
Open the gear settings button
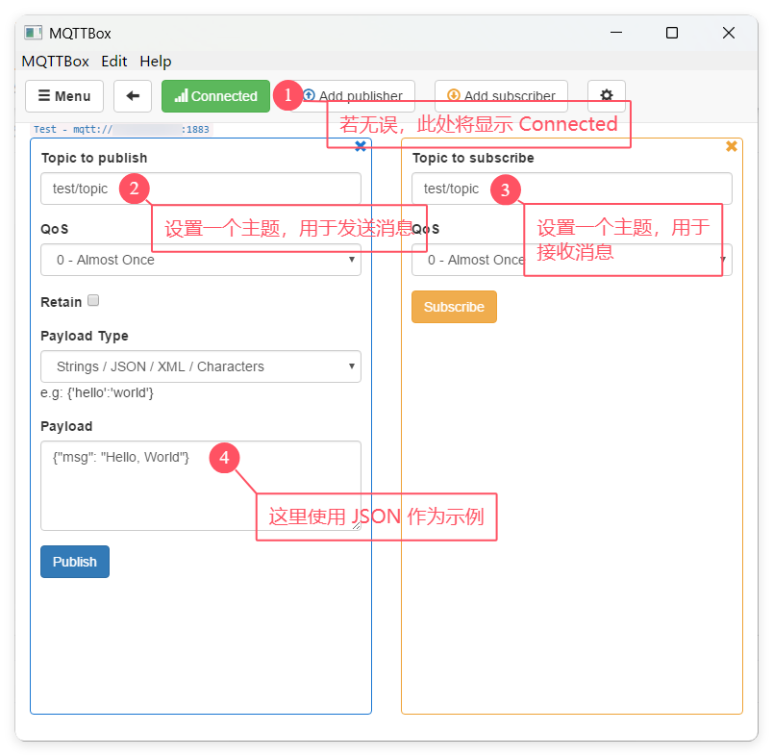tap(606, 95)
